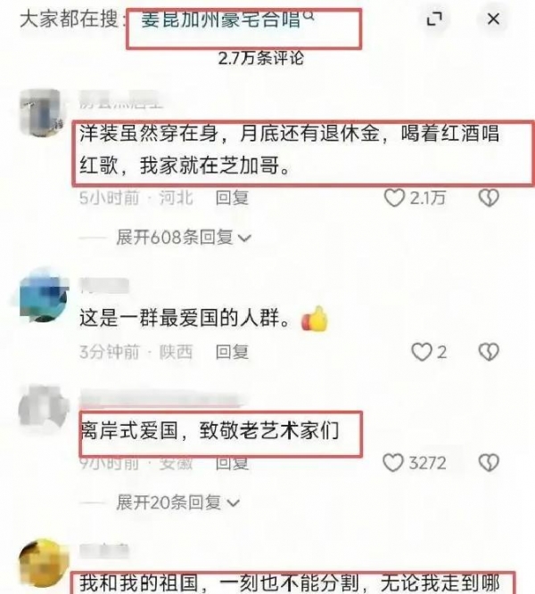Like the 最爱国的人群 comment
The image size is (535, 594).
tap(422, 352)
